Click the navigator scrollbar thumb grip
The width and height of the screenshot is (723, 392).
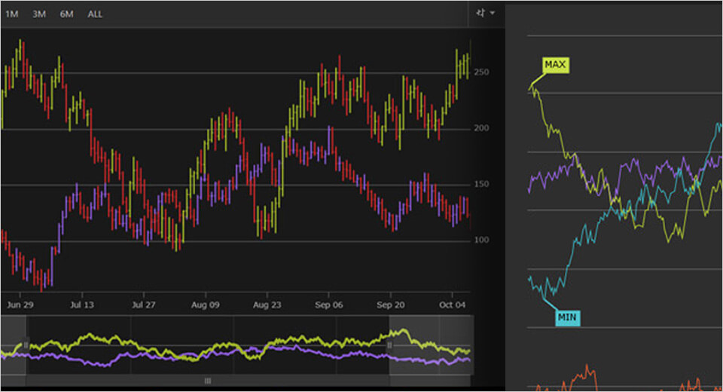208,381
